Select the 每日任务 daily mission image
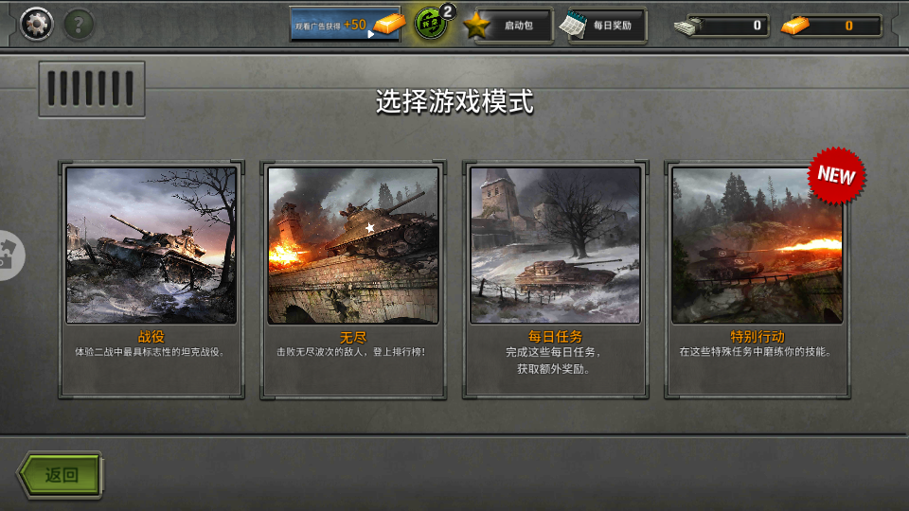 click(556, 245)
